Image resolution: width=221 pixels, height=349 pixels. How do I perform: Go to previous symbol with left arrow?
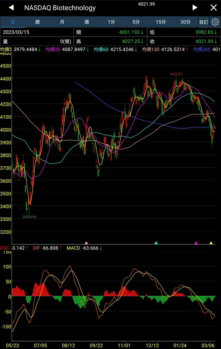(11, 7)
